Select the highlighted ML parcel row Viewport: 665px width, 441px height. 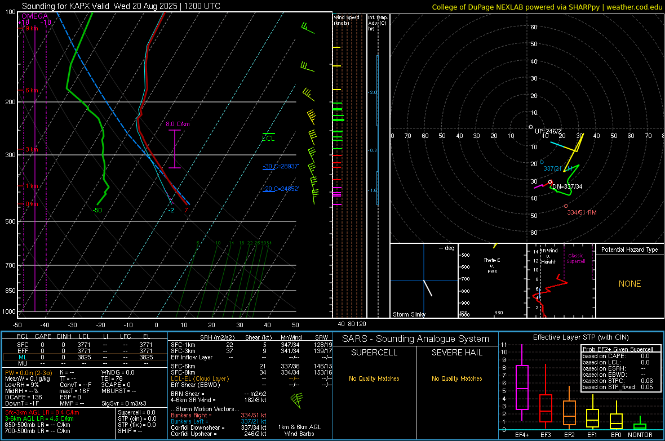tap(85, 357)
